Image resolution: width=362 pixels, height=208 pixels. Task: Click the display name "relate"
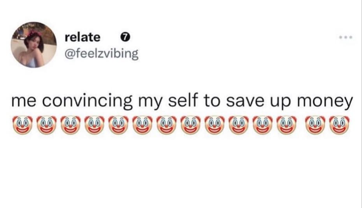(82, 37)
